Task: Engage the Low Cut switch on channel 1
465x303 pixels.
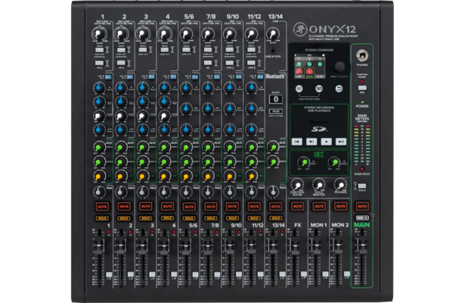Action: point(99,49)
